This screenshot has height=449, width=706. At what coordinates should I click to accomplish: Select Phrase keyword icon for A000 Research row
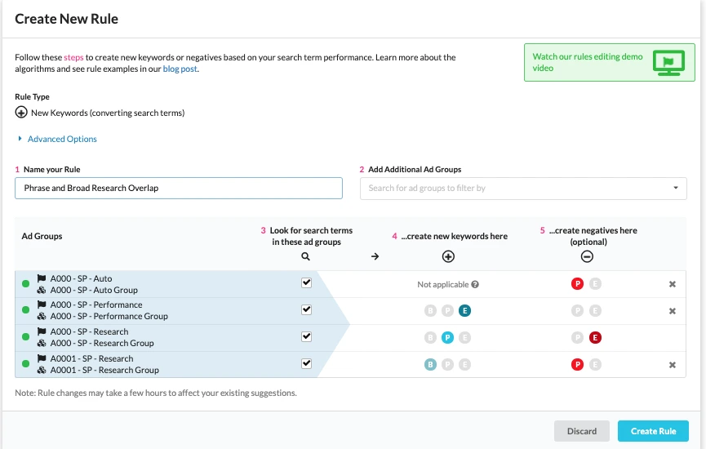[447, 337]
